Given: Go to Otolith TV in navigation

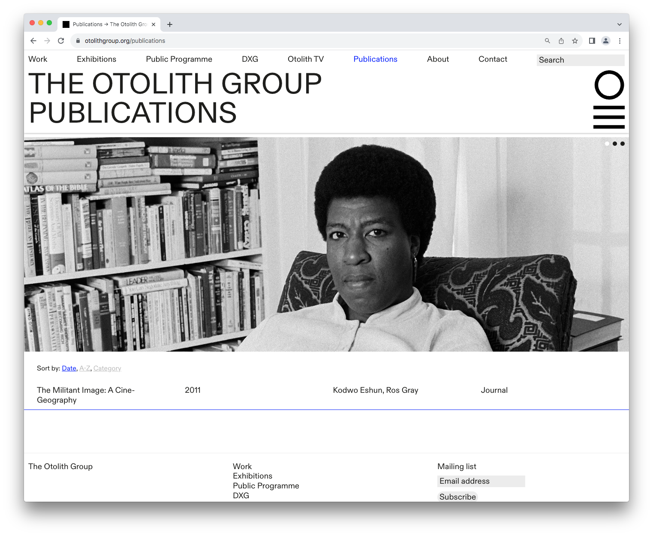Looking at the screenshot, I should pyautogui.click(x=306, y=59).
